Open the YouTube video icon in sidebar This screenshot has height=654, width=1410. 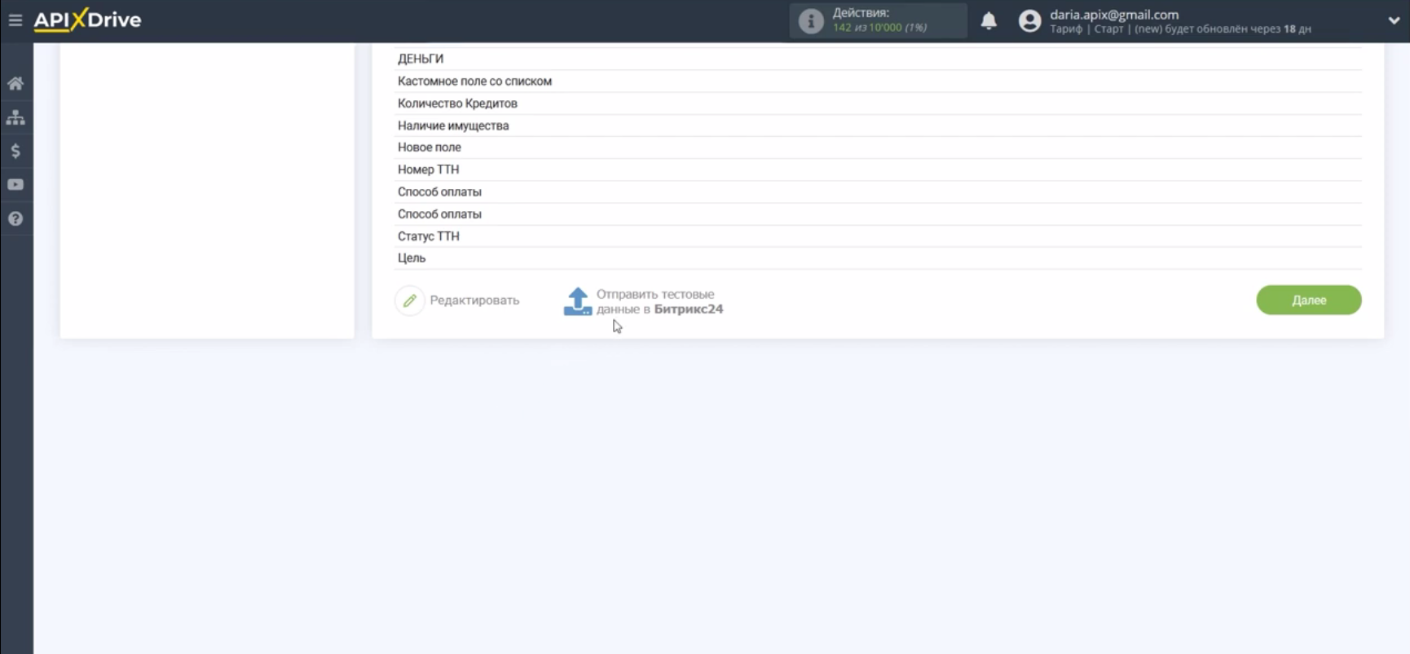(x=15, y=185)
